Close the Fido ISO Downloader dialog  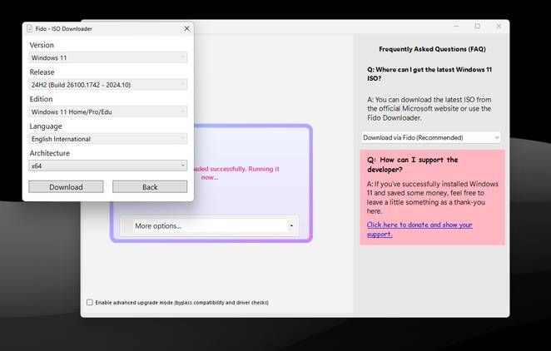187,28
